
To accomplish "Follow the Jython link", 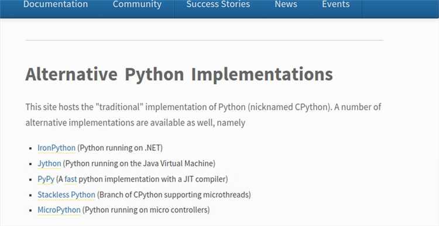I will (49, 164).
